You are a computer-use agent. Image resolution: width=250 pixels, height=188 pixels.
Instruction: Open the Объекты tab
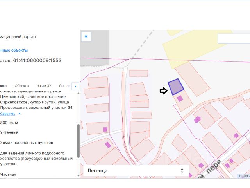(x=22, y=86)
